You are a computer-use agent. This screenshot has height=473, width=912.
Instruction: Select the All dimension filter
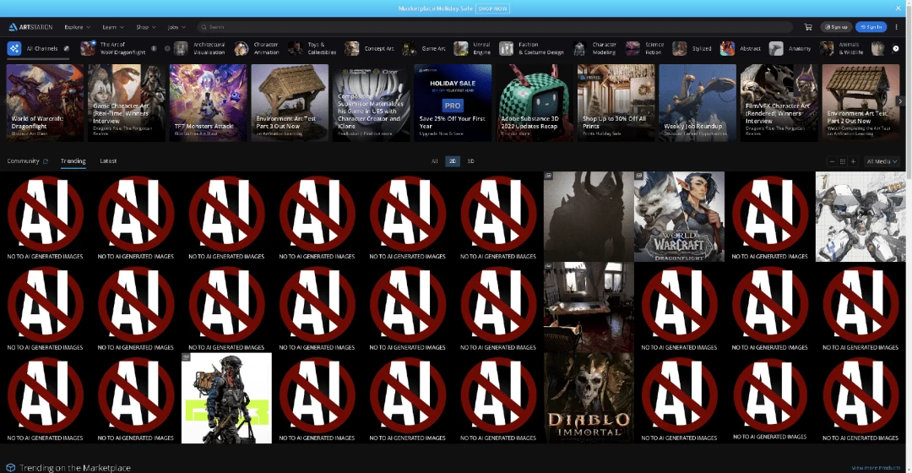435,161
